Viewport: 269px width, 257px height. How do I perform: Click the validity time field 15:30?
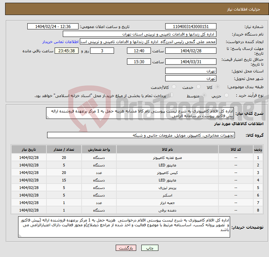(x=139, y=62)
